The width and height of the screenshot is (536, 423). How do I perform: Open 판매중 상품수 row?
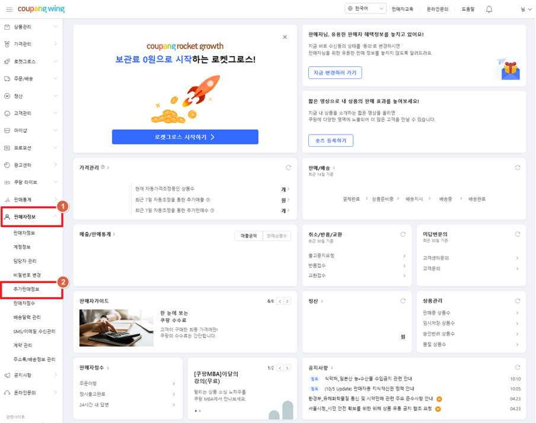click(x=471, y=313)
